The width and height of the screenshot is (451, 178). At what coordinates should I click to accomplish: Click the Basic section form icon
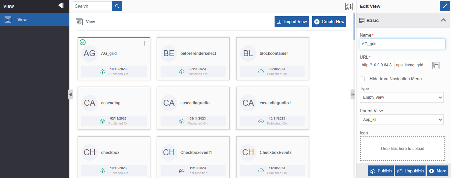click(362, 20)
